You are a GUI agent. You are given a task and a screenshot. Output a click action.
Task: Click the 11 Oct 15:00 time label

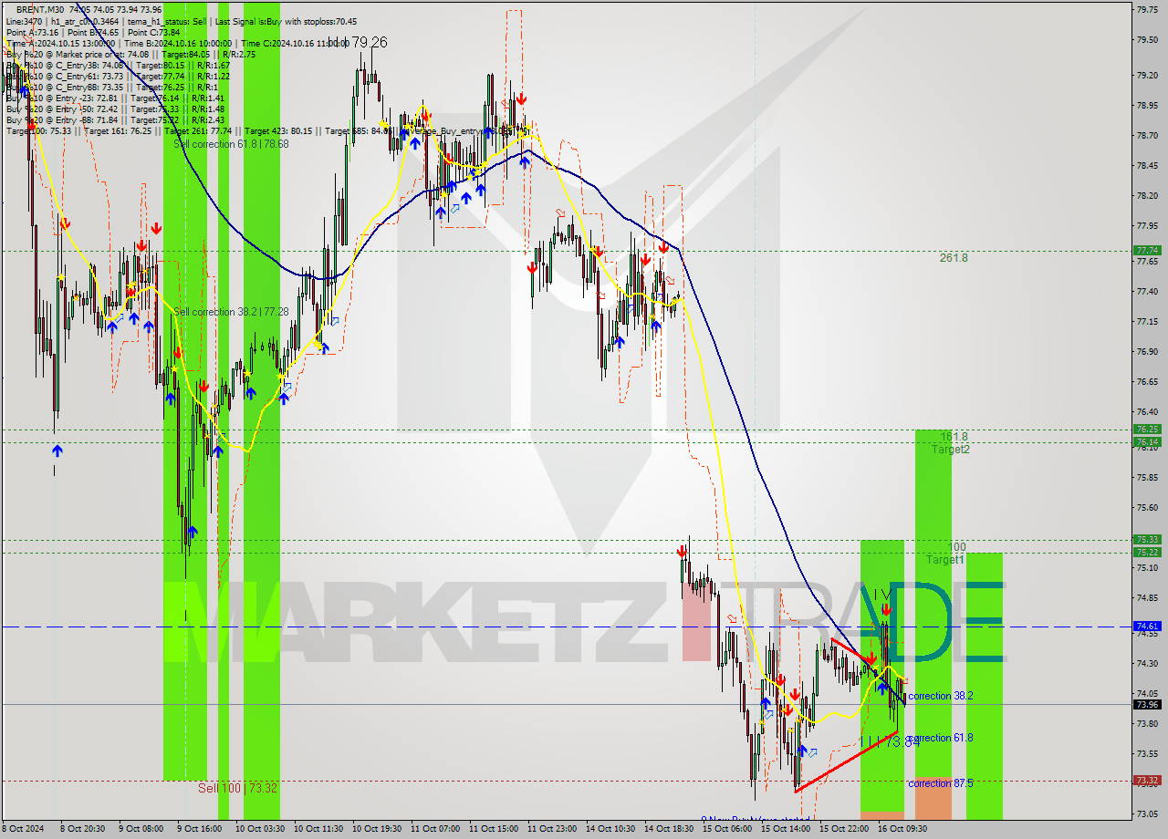point(495,829)
